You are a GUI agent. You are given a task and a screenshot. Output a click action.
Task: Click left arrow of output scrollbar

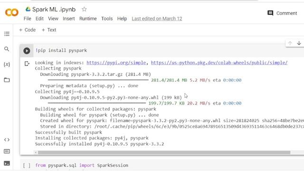(36, 152)
